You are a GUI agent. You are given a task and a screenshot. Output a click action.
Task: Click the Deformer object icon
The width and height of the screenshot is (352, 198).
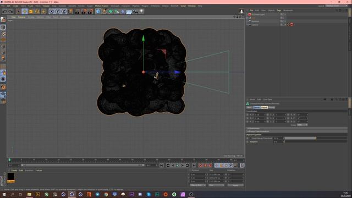123,11
